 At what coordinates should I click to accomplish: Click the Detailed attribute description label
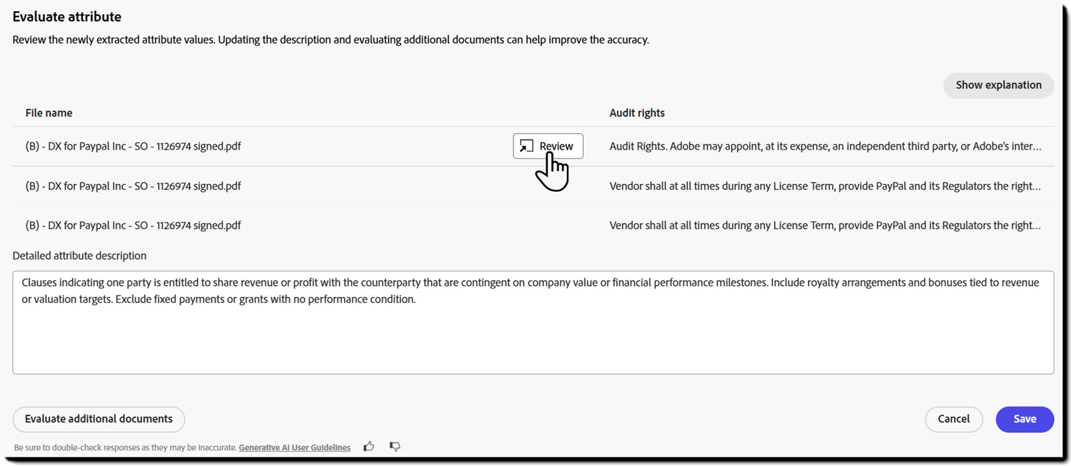click(79, 255)
